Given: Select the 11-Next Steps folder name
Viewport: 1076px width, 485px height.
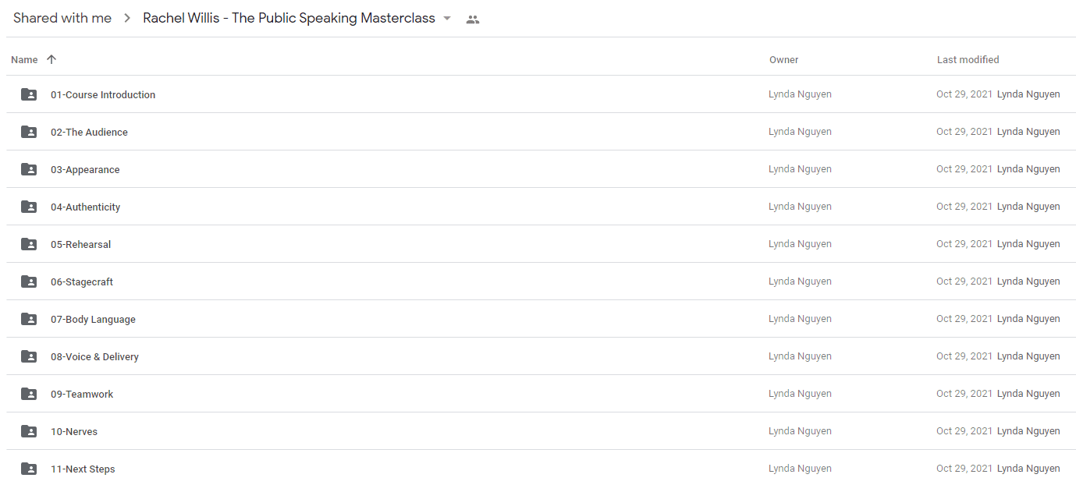Looking at the screenshot, I should (x=83, y=469).
